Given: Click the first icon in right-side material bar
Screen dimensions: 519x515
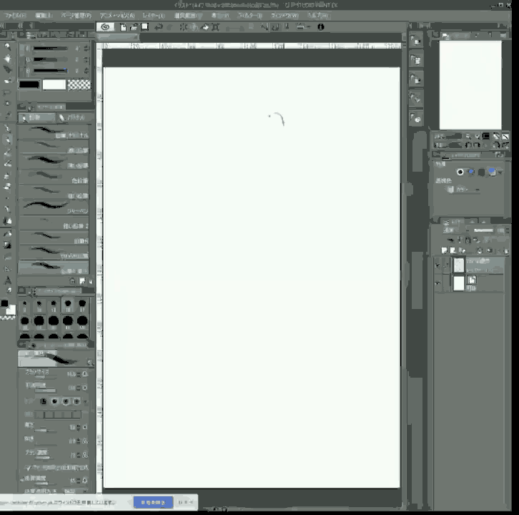Looking at the screenshot, I should tap(416, 40).
